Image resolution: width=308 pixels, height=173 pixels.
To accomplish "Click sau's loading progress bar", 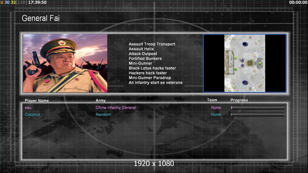I will 257,107.
